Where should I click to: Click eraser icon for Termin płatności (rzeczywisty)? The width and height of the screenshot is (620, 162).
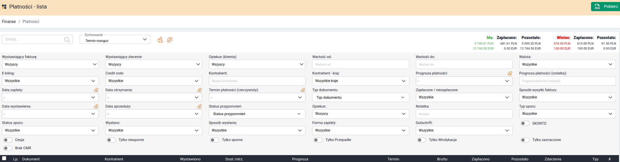click(303, 90)
